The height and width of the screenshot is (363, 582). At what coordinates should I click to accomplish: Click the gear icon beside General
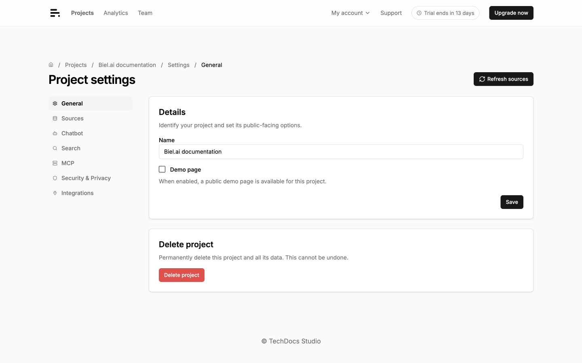pos(55,103)
